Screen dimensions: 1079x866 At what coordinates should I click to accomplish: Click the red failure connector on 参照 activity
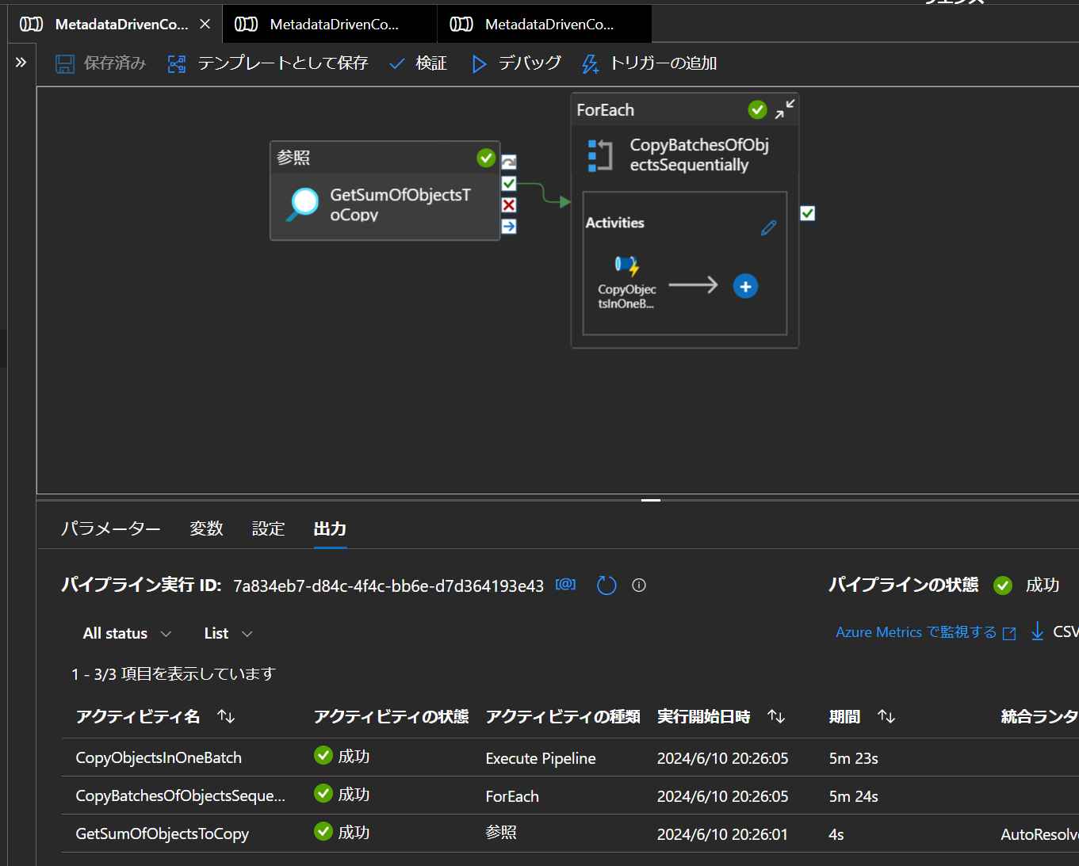point(509,205)
